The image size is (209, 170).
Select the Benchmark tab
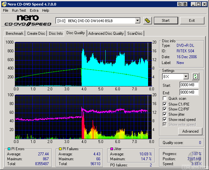tap(15, 33)
